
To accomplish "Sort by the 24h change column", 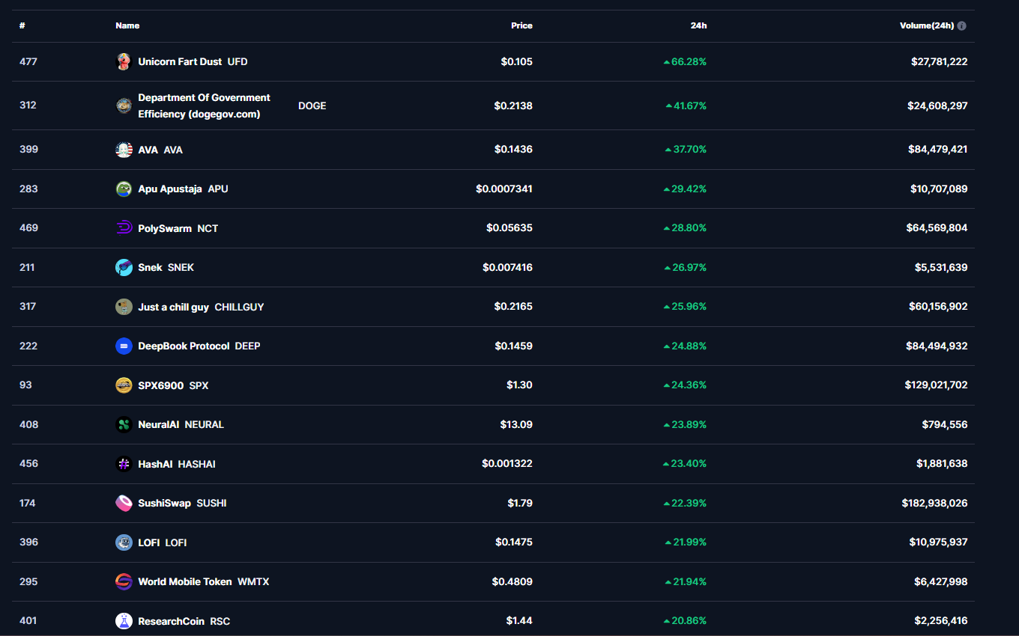I will (x=698, y=25).
